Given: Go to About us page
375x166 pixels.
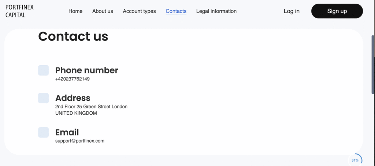Looking at the screenshot, I should point(103,11).
